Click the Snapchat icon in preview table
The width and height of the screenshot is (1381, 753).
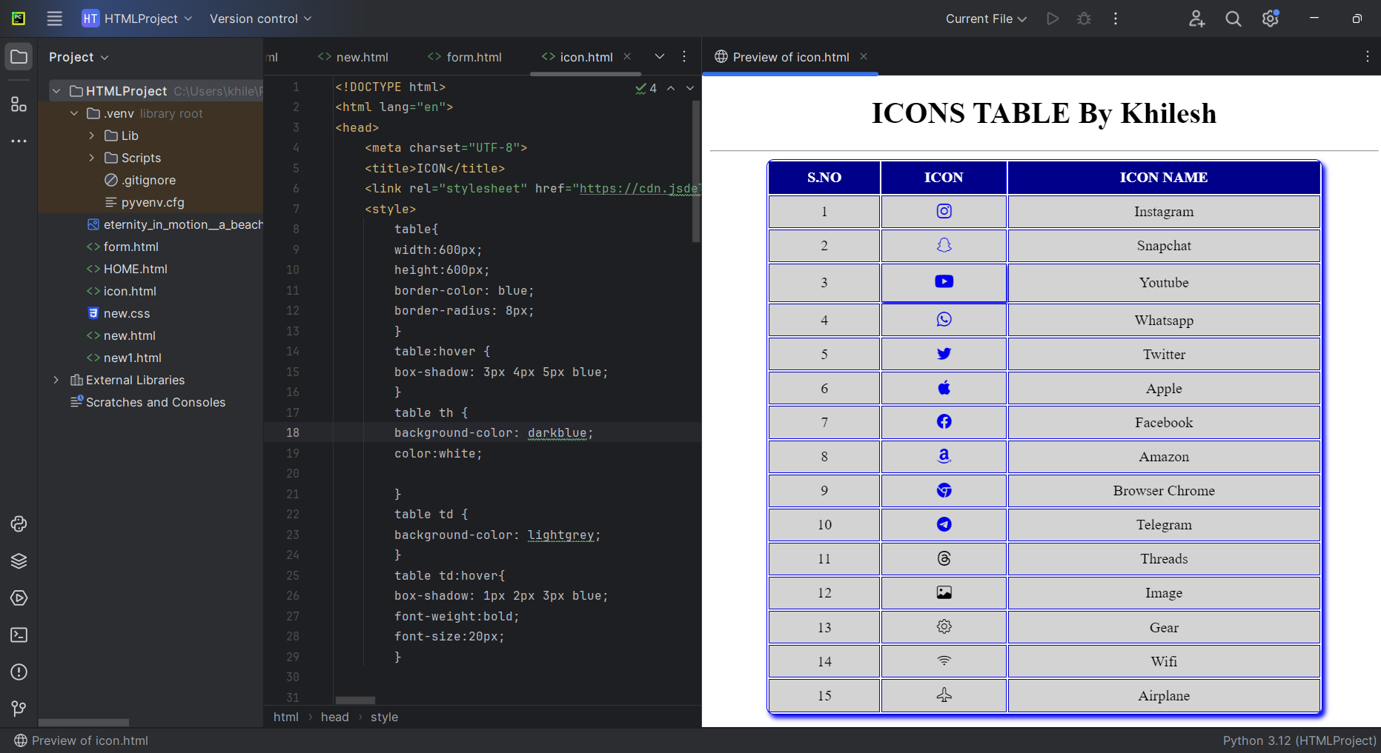point(944,245)
